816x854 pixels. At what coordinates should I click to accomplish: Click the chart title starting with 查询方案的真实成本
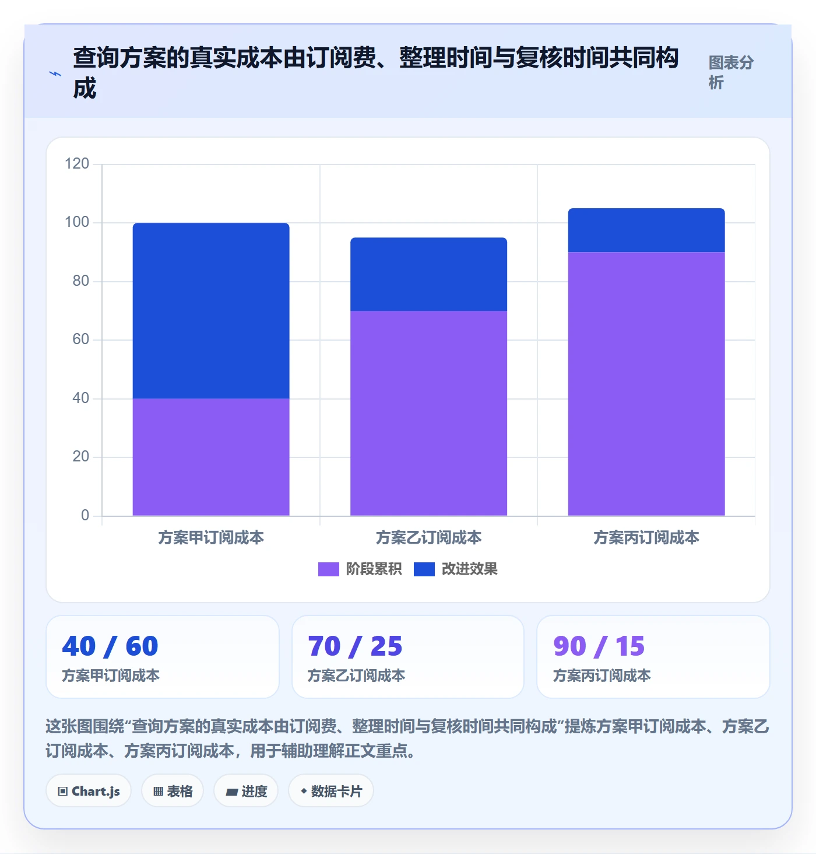pyautogui.click(x=376, y=73)
